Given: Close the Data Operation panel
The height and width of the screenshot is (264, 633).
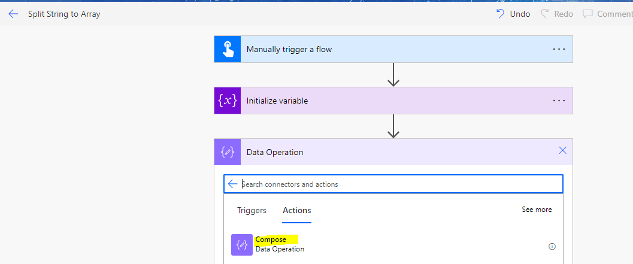Looking at the screenshot, I should tap(562, 151).
